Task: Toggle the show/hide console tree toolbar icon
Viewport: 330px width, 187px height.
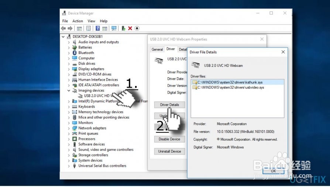Action: (x=79, y=28)
